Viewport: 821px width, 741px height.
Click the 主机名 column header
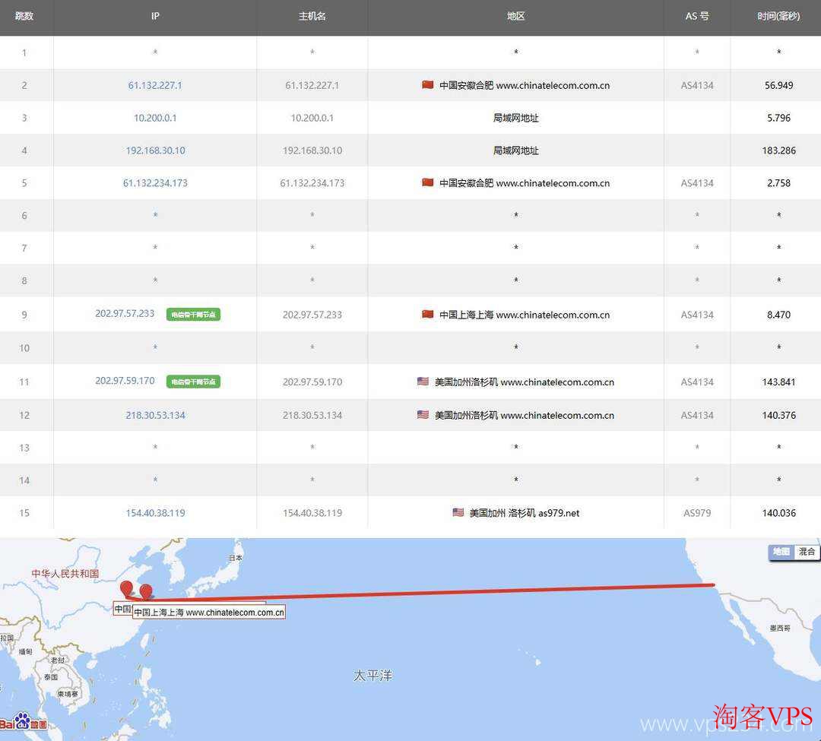[x=312, y=16]
